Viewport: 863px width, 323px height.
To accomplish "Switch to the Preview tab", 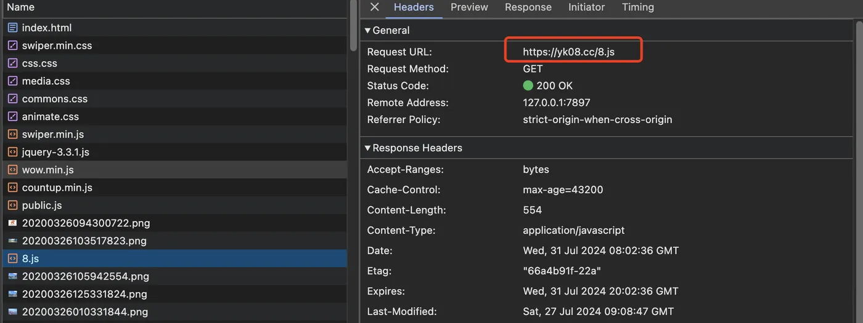I will [469, 7].
